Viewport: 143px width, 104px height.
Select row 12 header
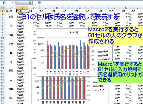(x=3, y=44)
